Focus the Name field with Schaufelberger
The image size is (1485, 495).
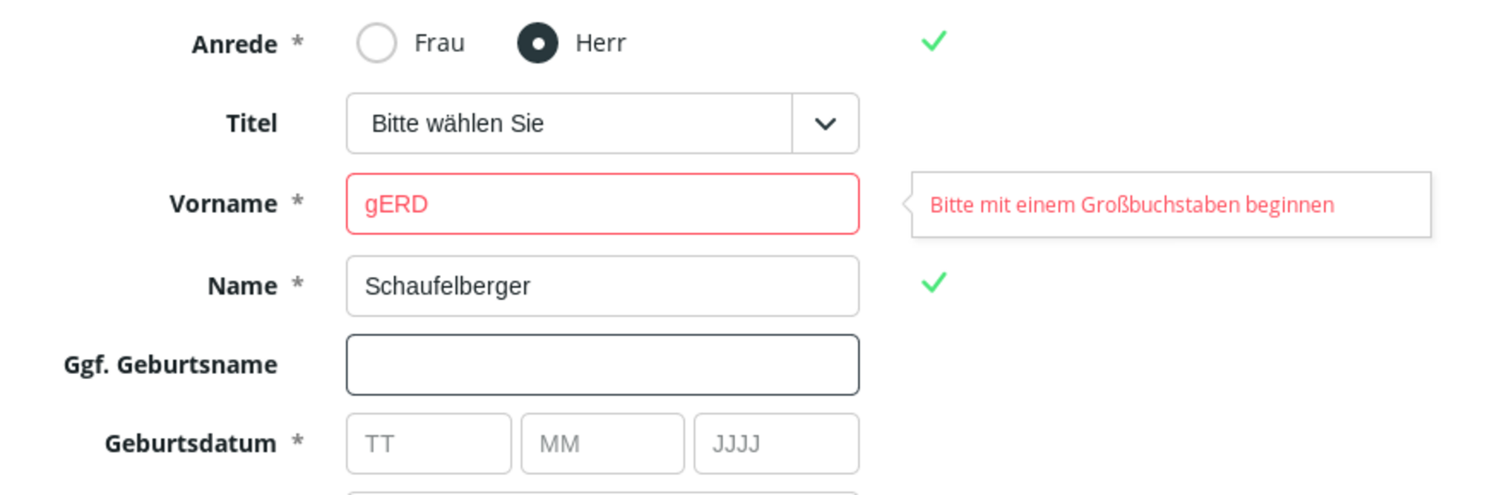[x=602, y=286]
